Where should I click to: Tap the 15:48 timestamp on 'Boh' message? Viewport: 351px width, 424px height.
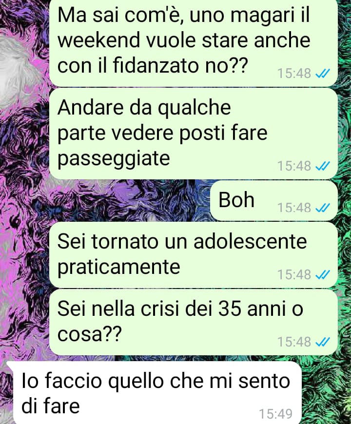point(294,208)
